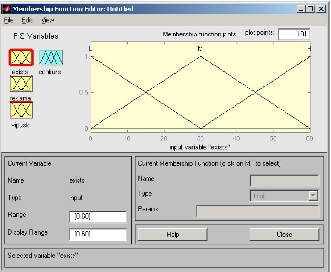Select the exists input variable icon

coord(21,57)
